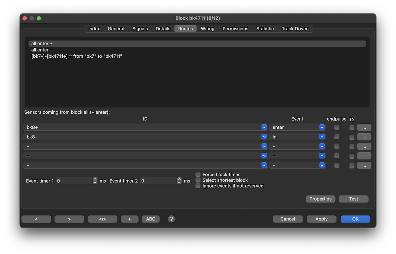Toggle Select shortest block option

point(198,180)
